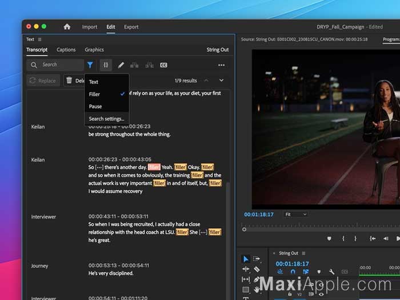Switch to the Export tab
This screenshot has width=400, height=300.
(x=131, y=27)
